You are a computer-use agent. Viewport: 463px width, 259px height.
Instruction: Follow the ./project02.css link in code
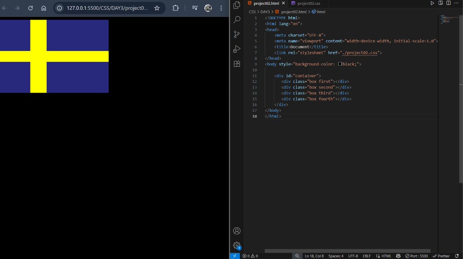pyautogui.click(x=360, y=52)
